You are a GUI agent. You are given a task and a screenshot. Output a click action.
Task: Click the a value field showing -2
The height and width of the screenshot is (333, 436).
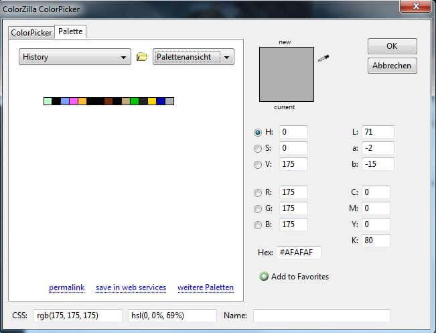click(x=378, y=148)
